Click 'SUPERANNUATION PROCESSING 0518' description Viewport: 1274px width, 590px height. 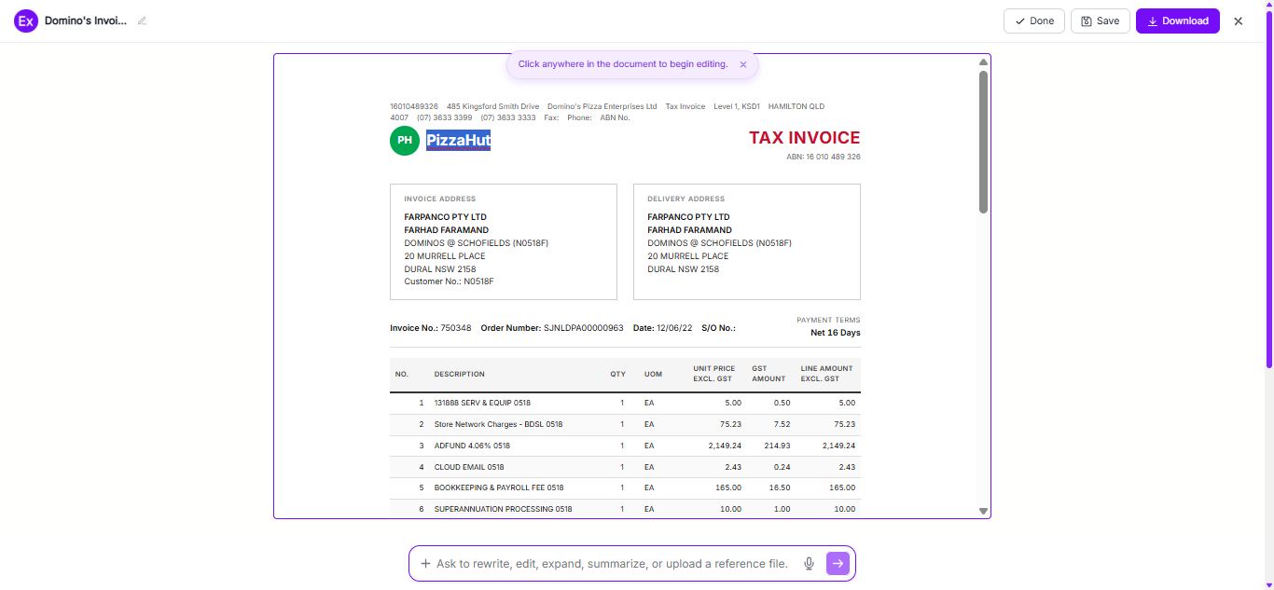[x=504, y=509]
